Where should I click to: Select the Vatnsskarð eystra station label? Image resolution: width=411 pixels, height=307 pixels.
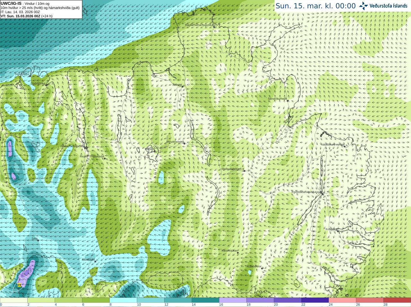[333, 145]
